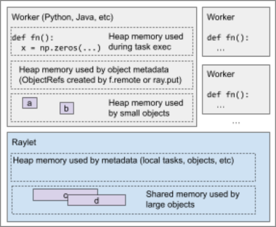
Task: Click "def fn():" in the upper small Worker
Action: tap(228, 38)
